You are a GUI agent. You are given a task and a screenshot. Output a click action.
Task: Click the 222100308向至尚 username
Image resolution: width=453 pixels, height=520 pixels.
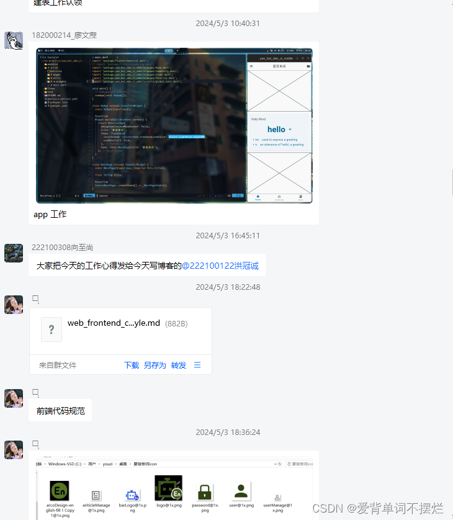62,248
